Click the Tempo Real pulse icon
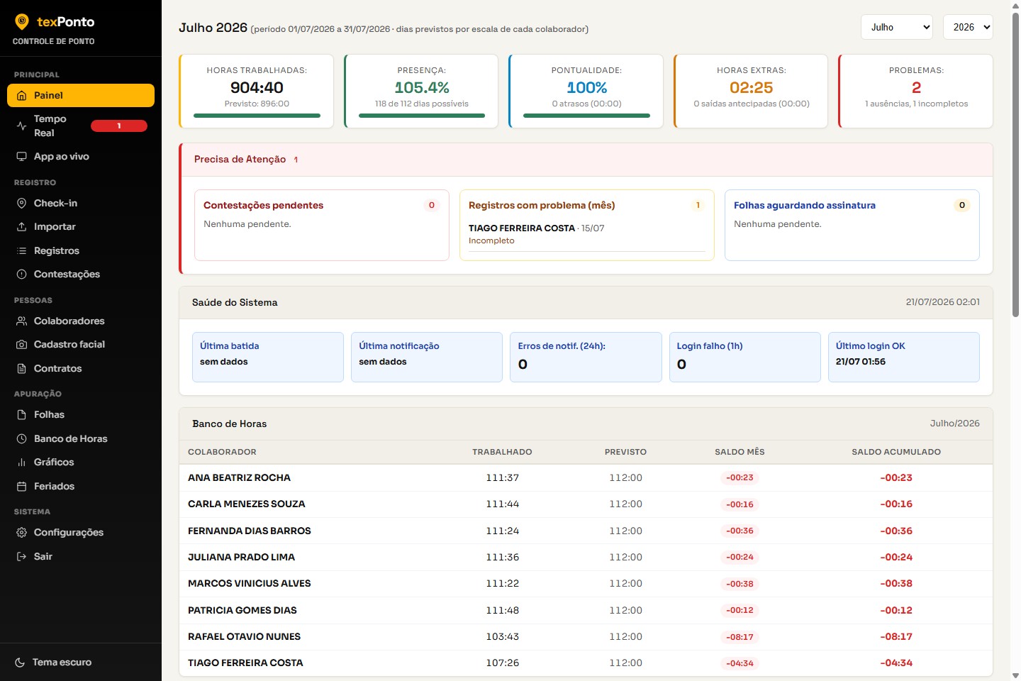The width and height of the screenshot is (1021, 681). (21, 126)
